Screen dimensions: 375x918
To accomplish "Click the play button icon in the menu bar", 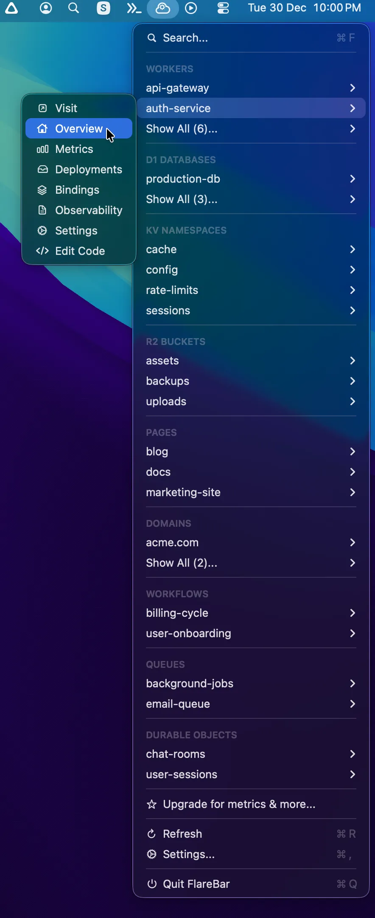I will [x=191, y=8].
